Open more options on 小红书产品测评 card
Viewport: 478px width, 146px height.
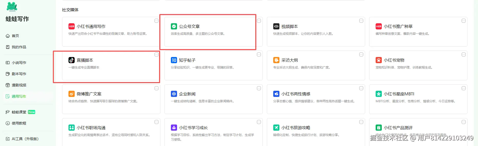(464, 122)
